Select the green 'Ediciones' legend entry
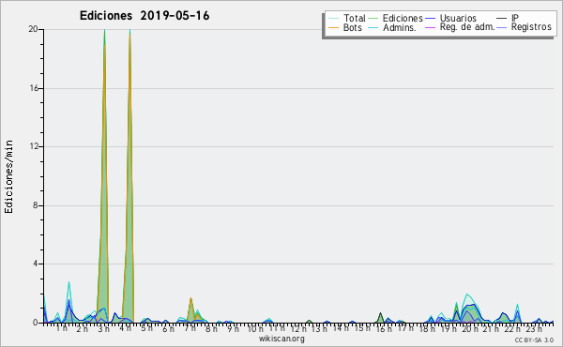The height and width of the screenshot is (347, 563). point(403,18)
